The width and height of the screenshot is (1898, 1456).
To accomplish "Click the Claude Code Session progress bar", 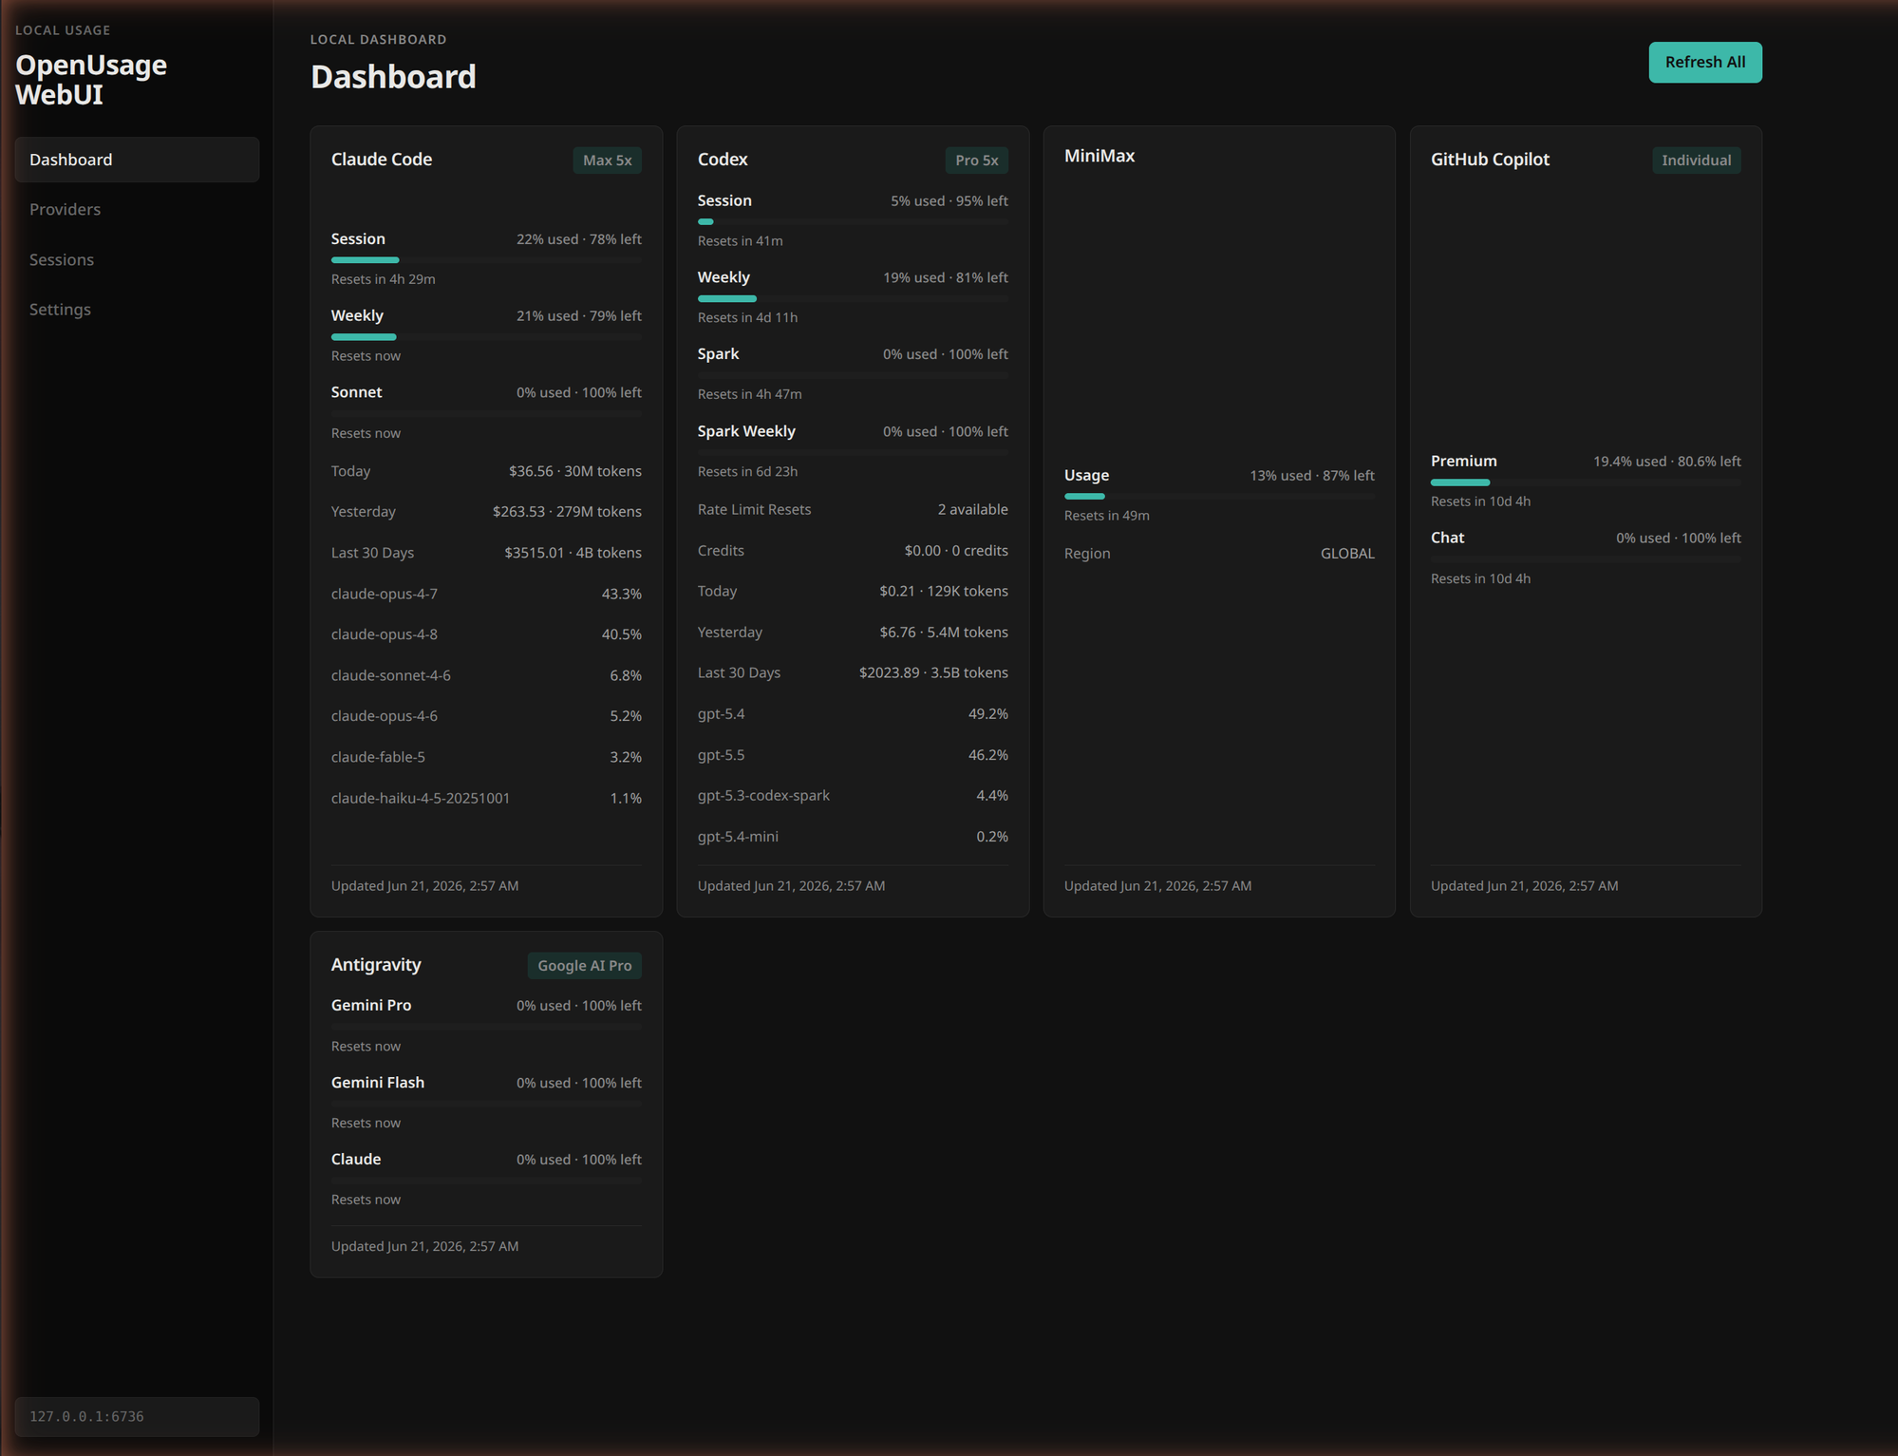I will click(x=486, y=260).
